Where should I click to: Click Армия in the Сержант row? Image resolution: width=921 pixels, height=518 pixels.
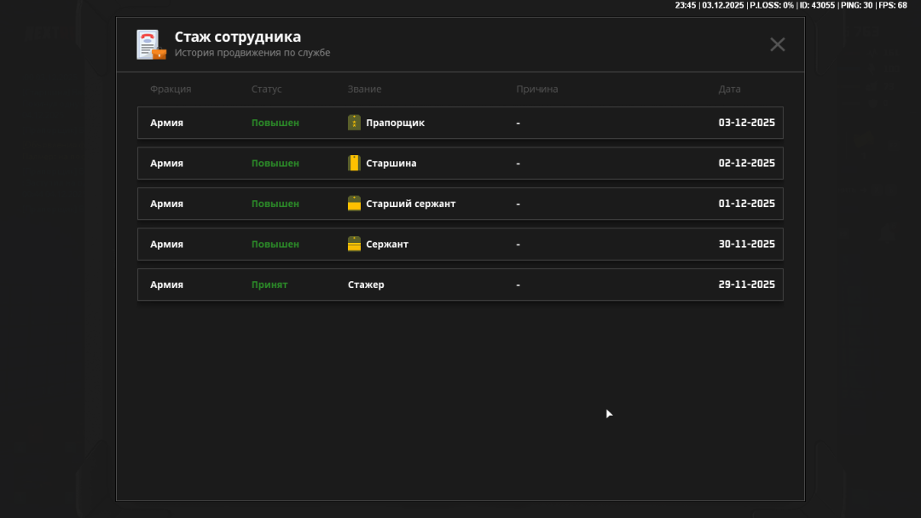[166, 245]
